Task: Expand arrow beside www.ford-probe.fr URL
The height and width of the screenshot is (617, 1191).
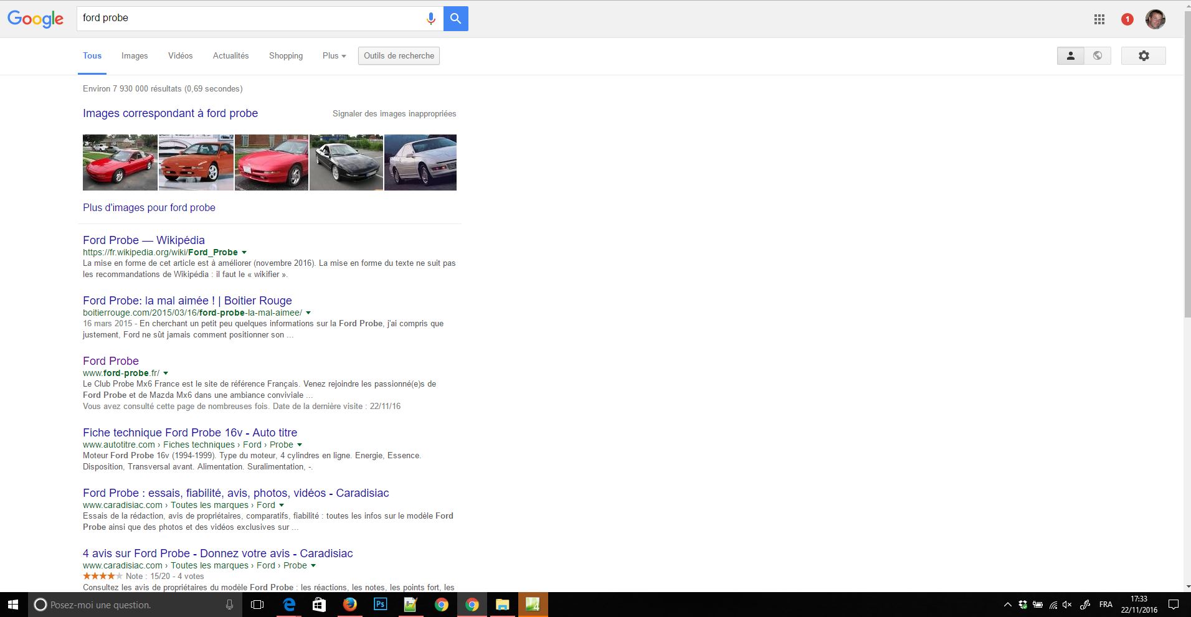Action: pyautogui.click(x=166, y=373)
